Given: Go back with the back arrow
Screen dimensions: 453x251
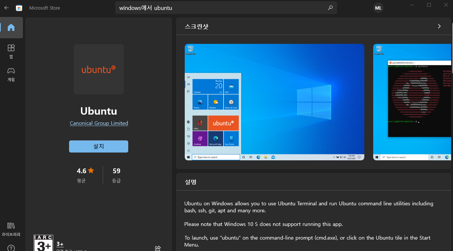Looking at the screenshot, I should point(6,8).
